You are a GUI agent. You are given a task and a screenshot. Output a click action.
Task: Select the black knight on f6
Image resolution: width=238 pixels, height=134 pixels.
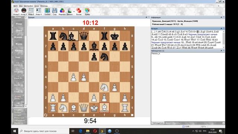click(x=104, y=57)
